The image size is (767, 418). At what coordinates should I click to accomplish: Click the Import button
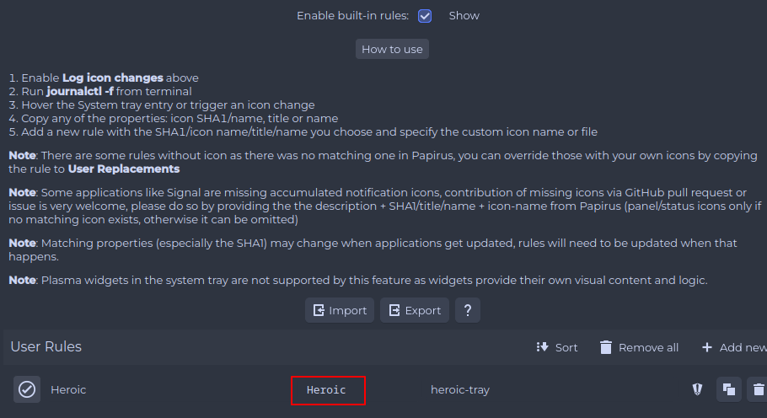pyautogui.click(x=340, y=310)
